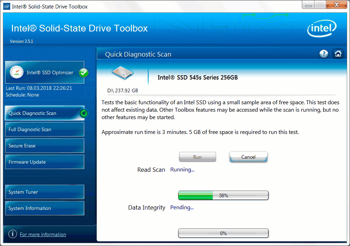Viewport: 350px width, 246px height.
Task: Click the SSD Optimizer gauge icon
Action: point(17,72)
